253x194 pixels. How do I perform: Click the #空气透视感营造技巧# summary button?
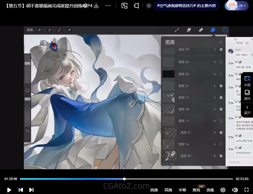point(186,6)
